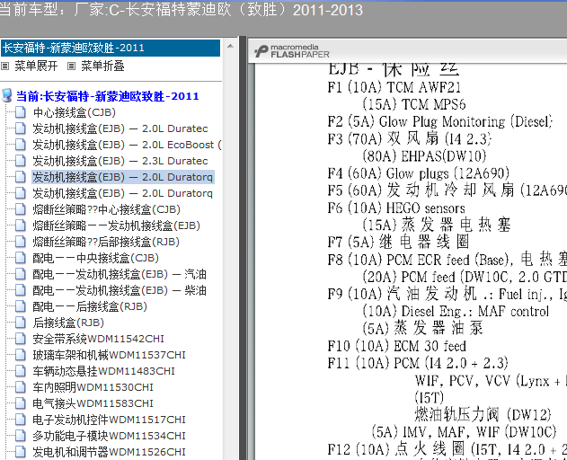Image resolution: width=567 pixels, height=460 pixels.
Task: Open 发电机和调节器WDM11526CHI
Action: point(109,452)
